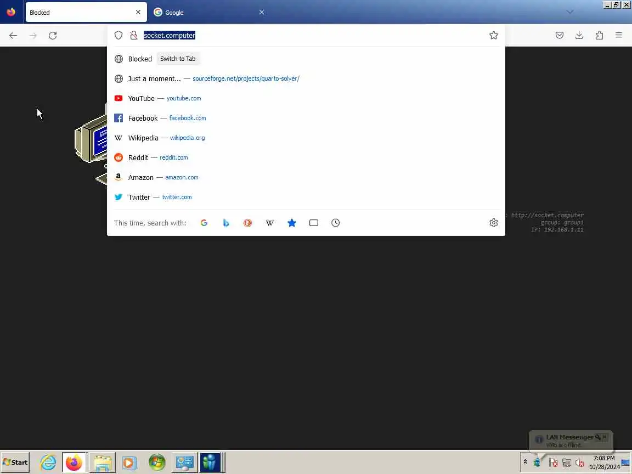Viewport: 632px width, 474px height.
Task: Open Windows Media Player on taskbar
Action: (129, 462)
